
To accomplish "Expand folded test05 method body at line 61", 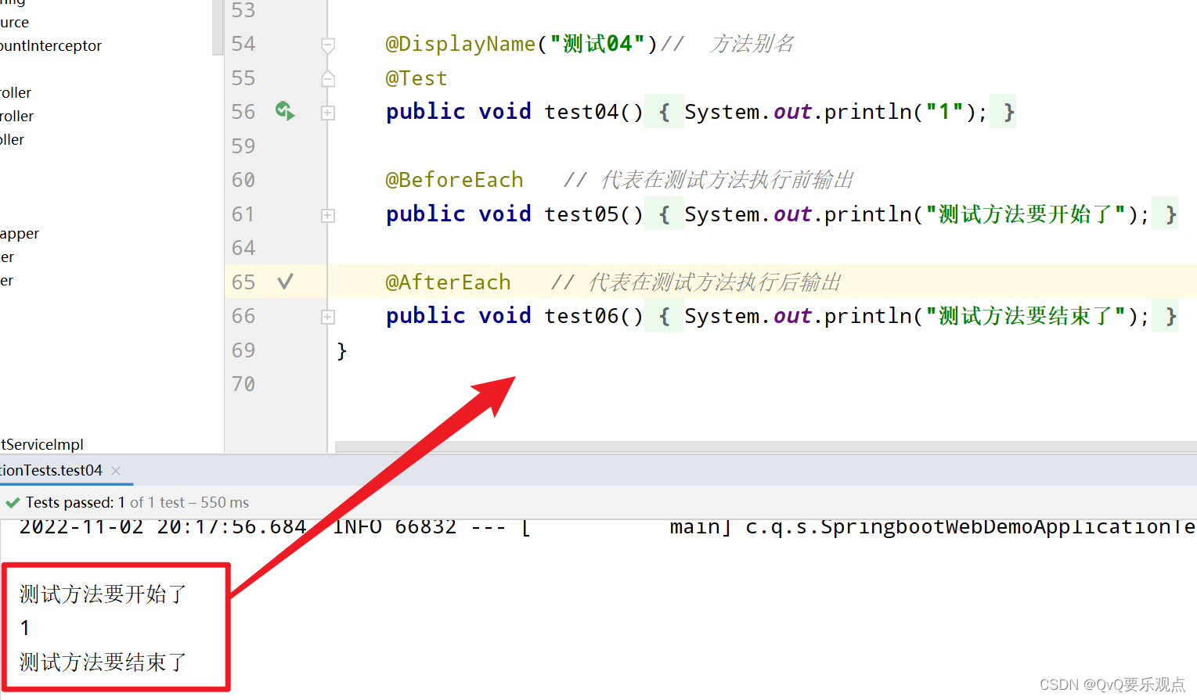I will 328,215.
